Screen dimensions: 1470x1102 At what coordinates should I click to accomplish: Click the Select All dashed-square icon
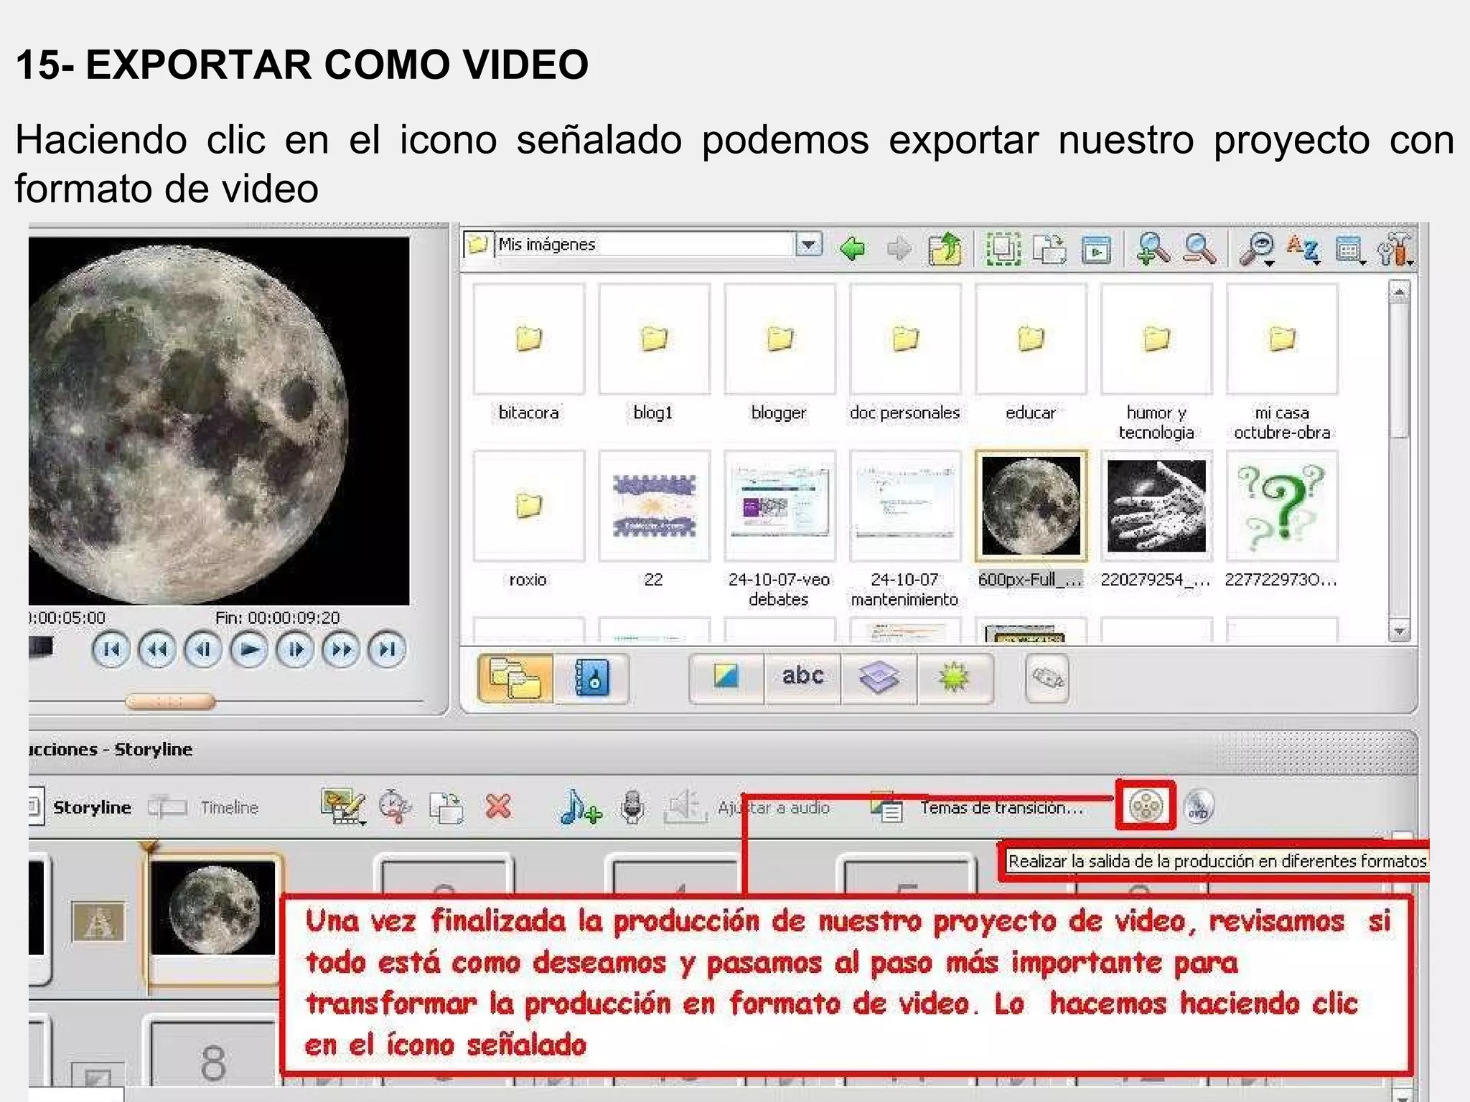1003,249
